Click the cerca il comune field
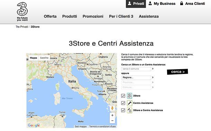The height and width of the screenshot is (131, 211). 136,69
